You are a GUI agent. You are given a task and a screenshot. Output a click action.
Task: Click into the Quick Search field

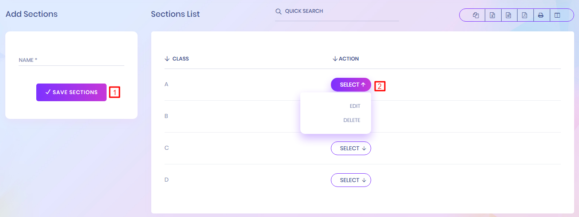click(341, 11)
